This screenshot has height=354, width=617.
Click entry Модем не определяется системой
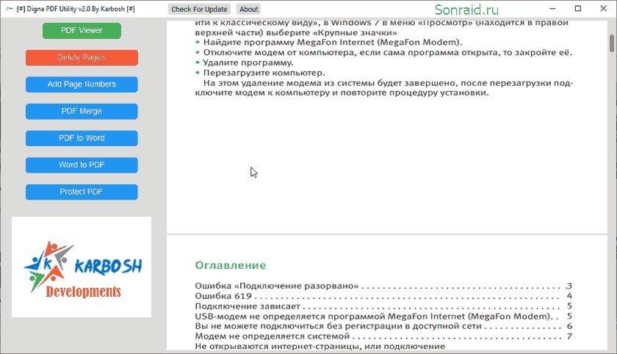coord(383,336)
